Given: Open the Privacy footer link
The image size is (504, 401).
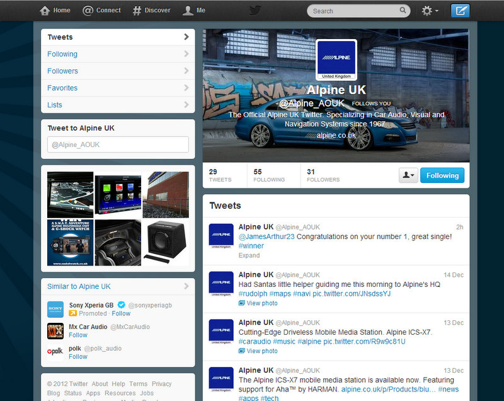Looking at the screenshot, I should 162,383.
